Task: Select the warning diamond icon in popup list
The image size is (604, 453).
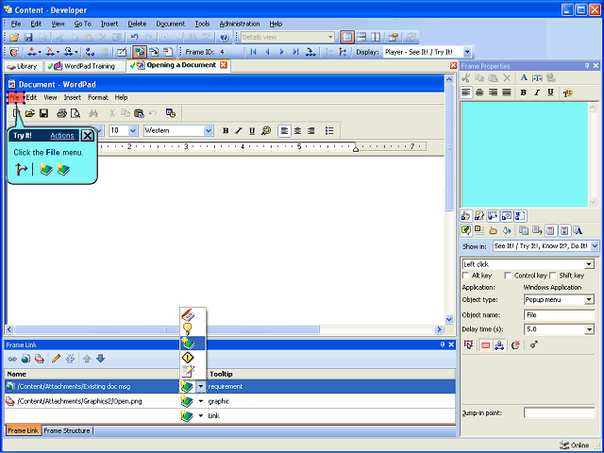Action: click(x=188, y=358)
